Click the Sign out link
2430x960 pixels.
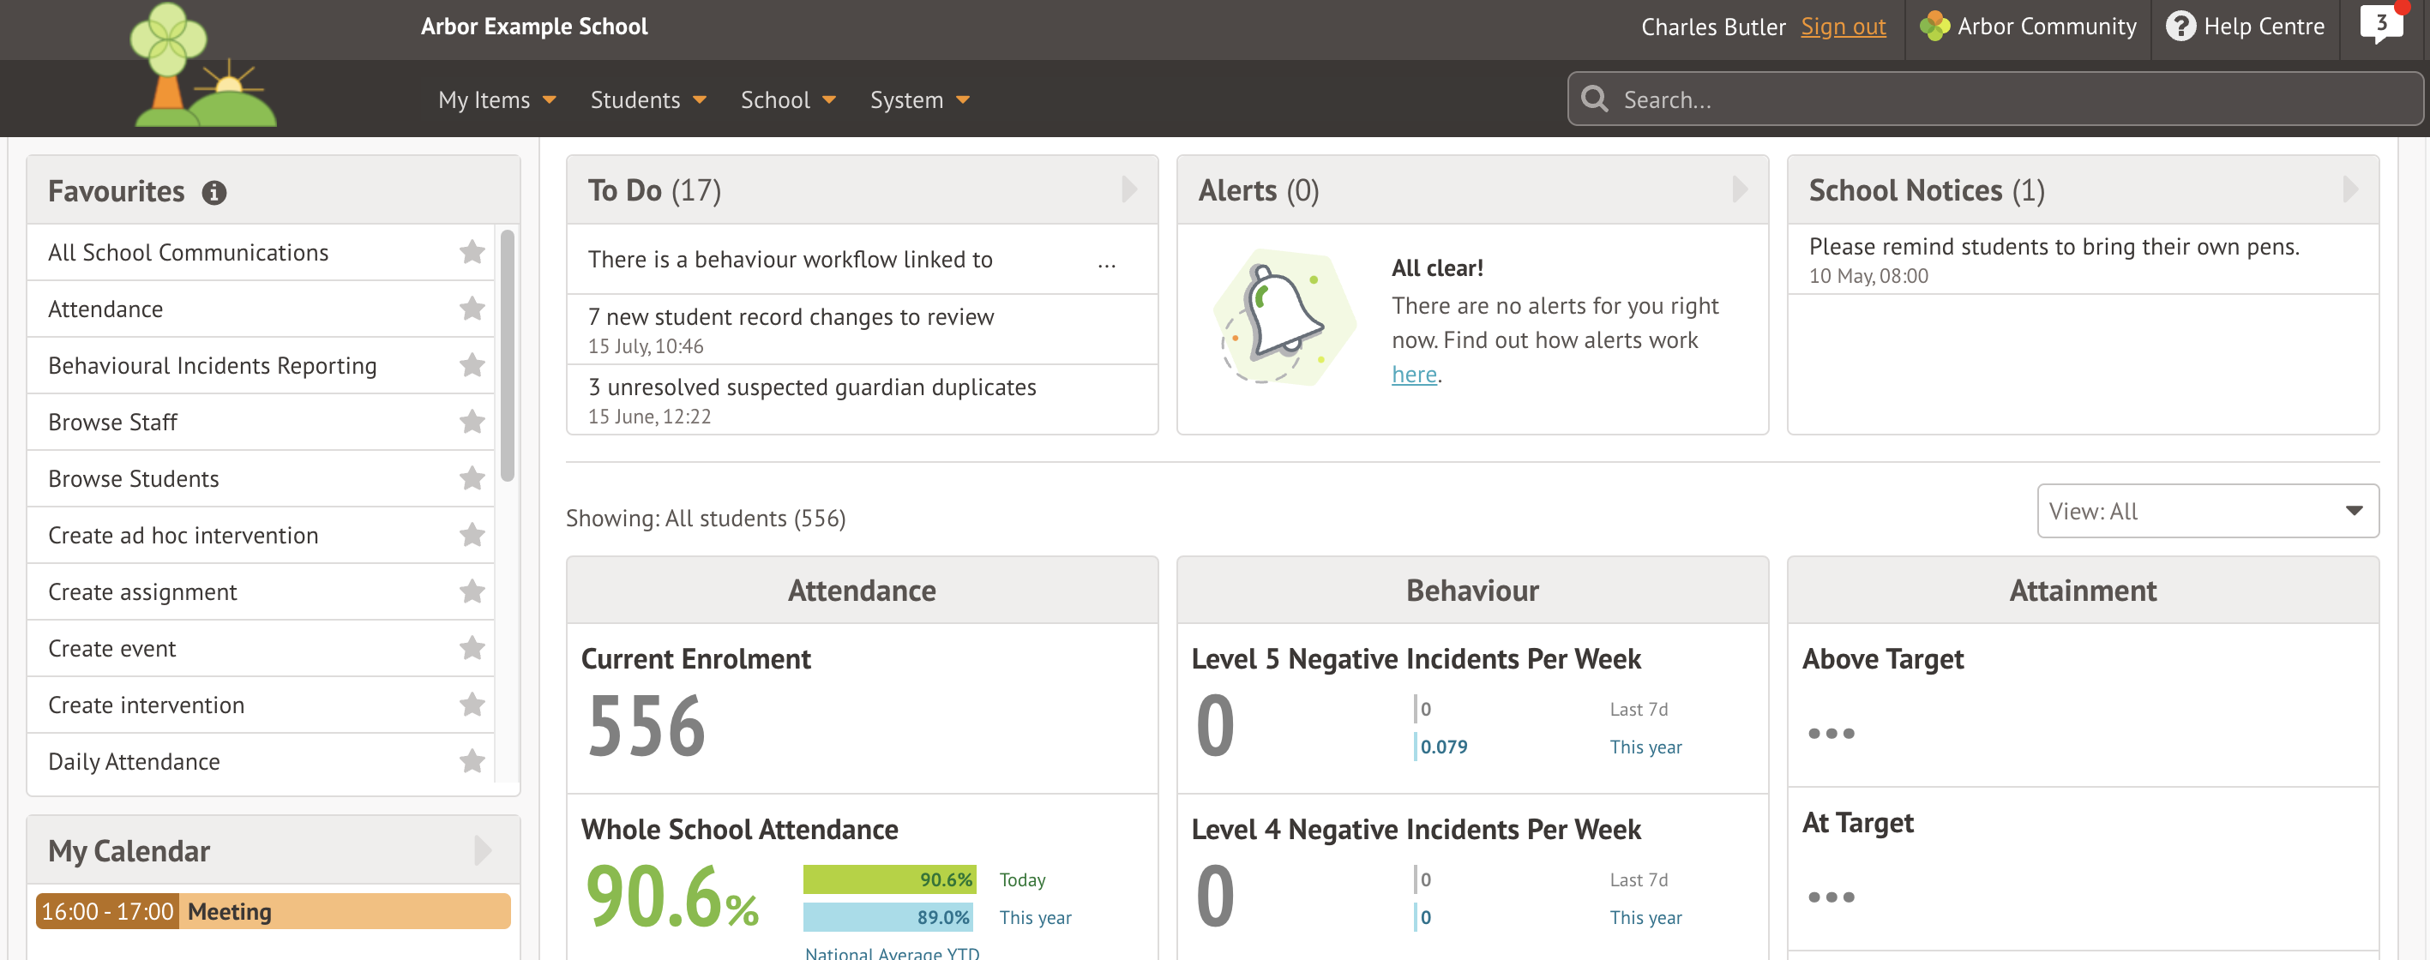(x=1844, y=27)
